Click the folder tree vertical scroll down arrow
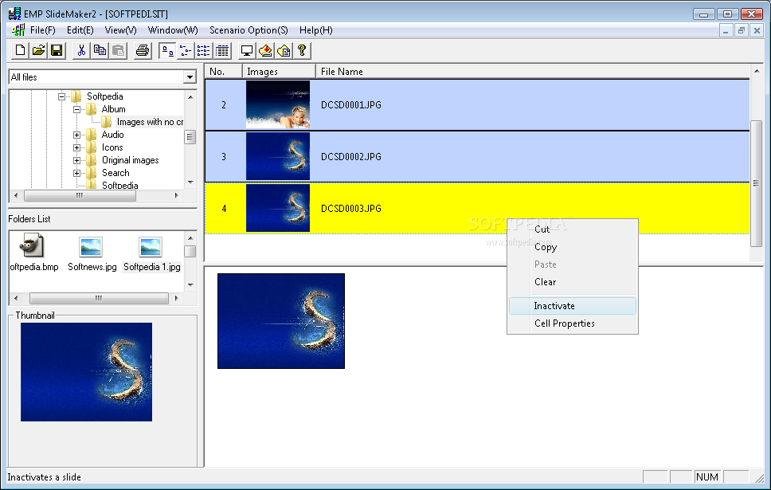 click(x=190, y=182)
